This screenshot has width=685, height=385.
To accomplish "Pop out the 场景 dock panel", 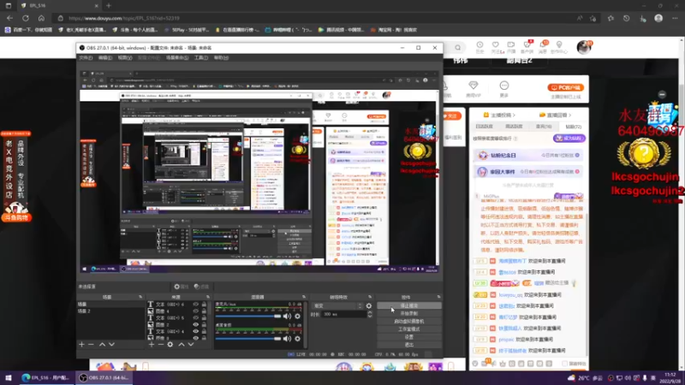I will click(x=140, y=297).
